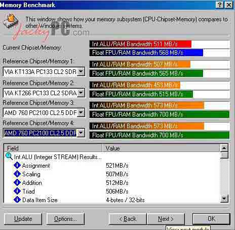Click the orange Int ALU 507 MB/s bar

tap(140, 64)
